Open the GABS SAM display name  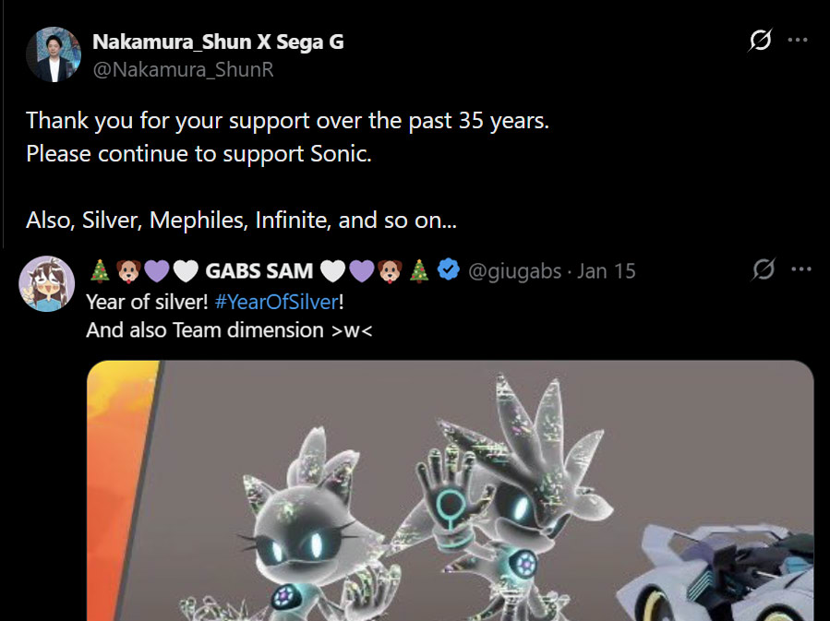pyautogui.click(x=259, y=271)
